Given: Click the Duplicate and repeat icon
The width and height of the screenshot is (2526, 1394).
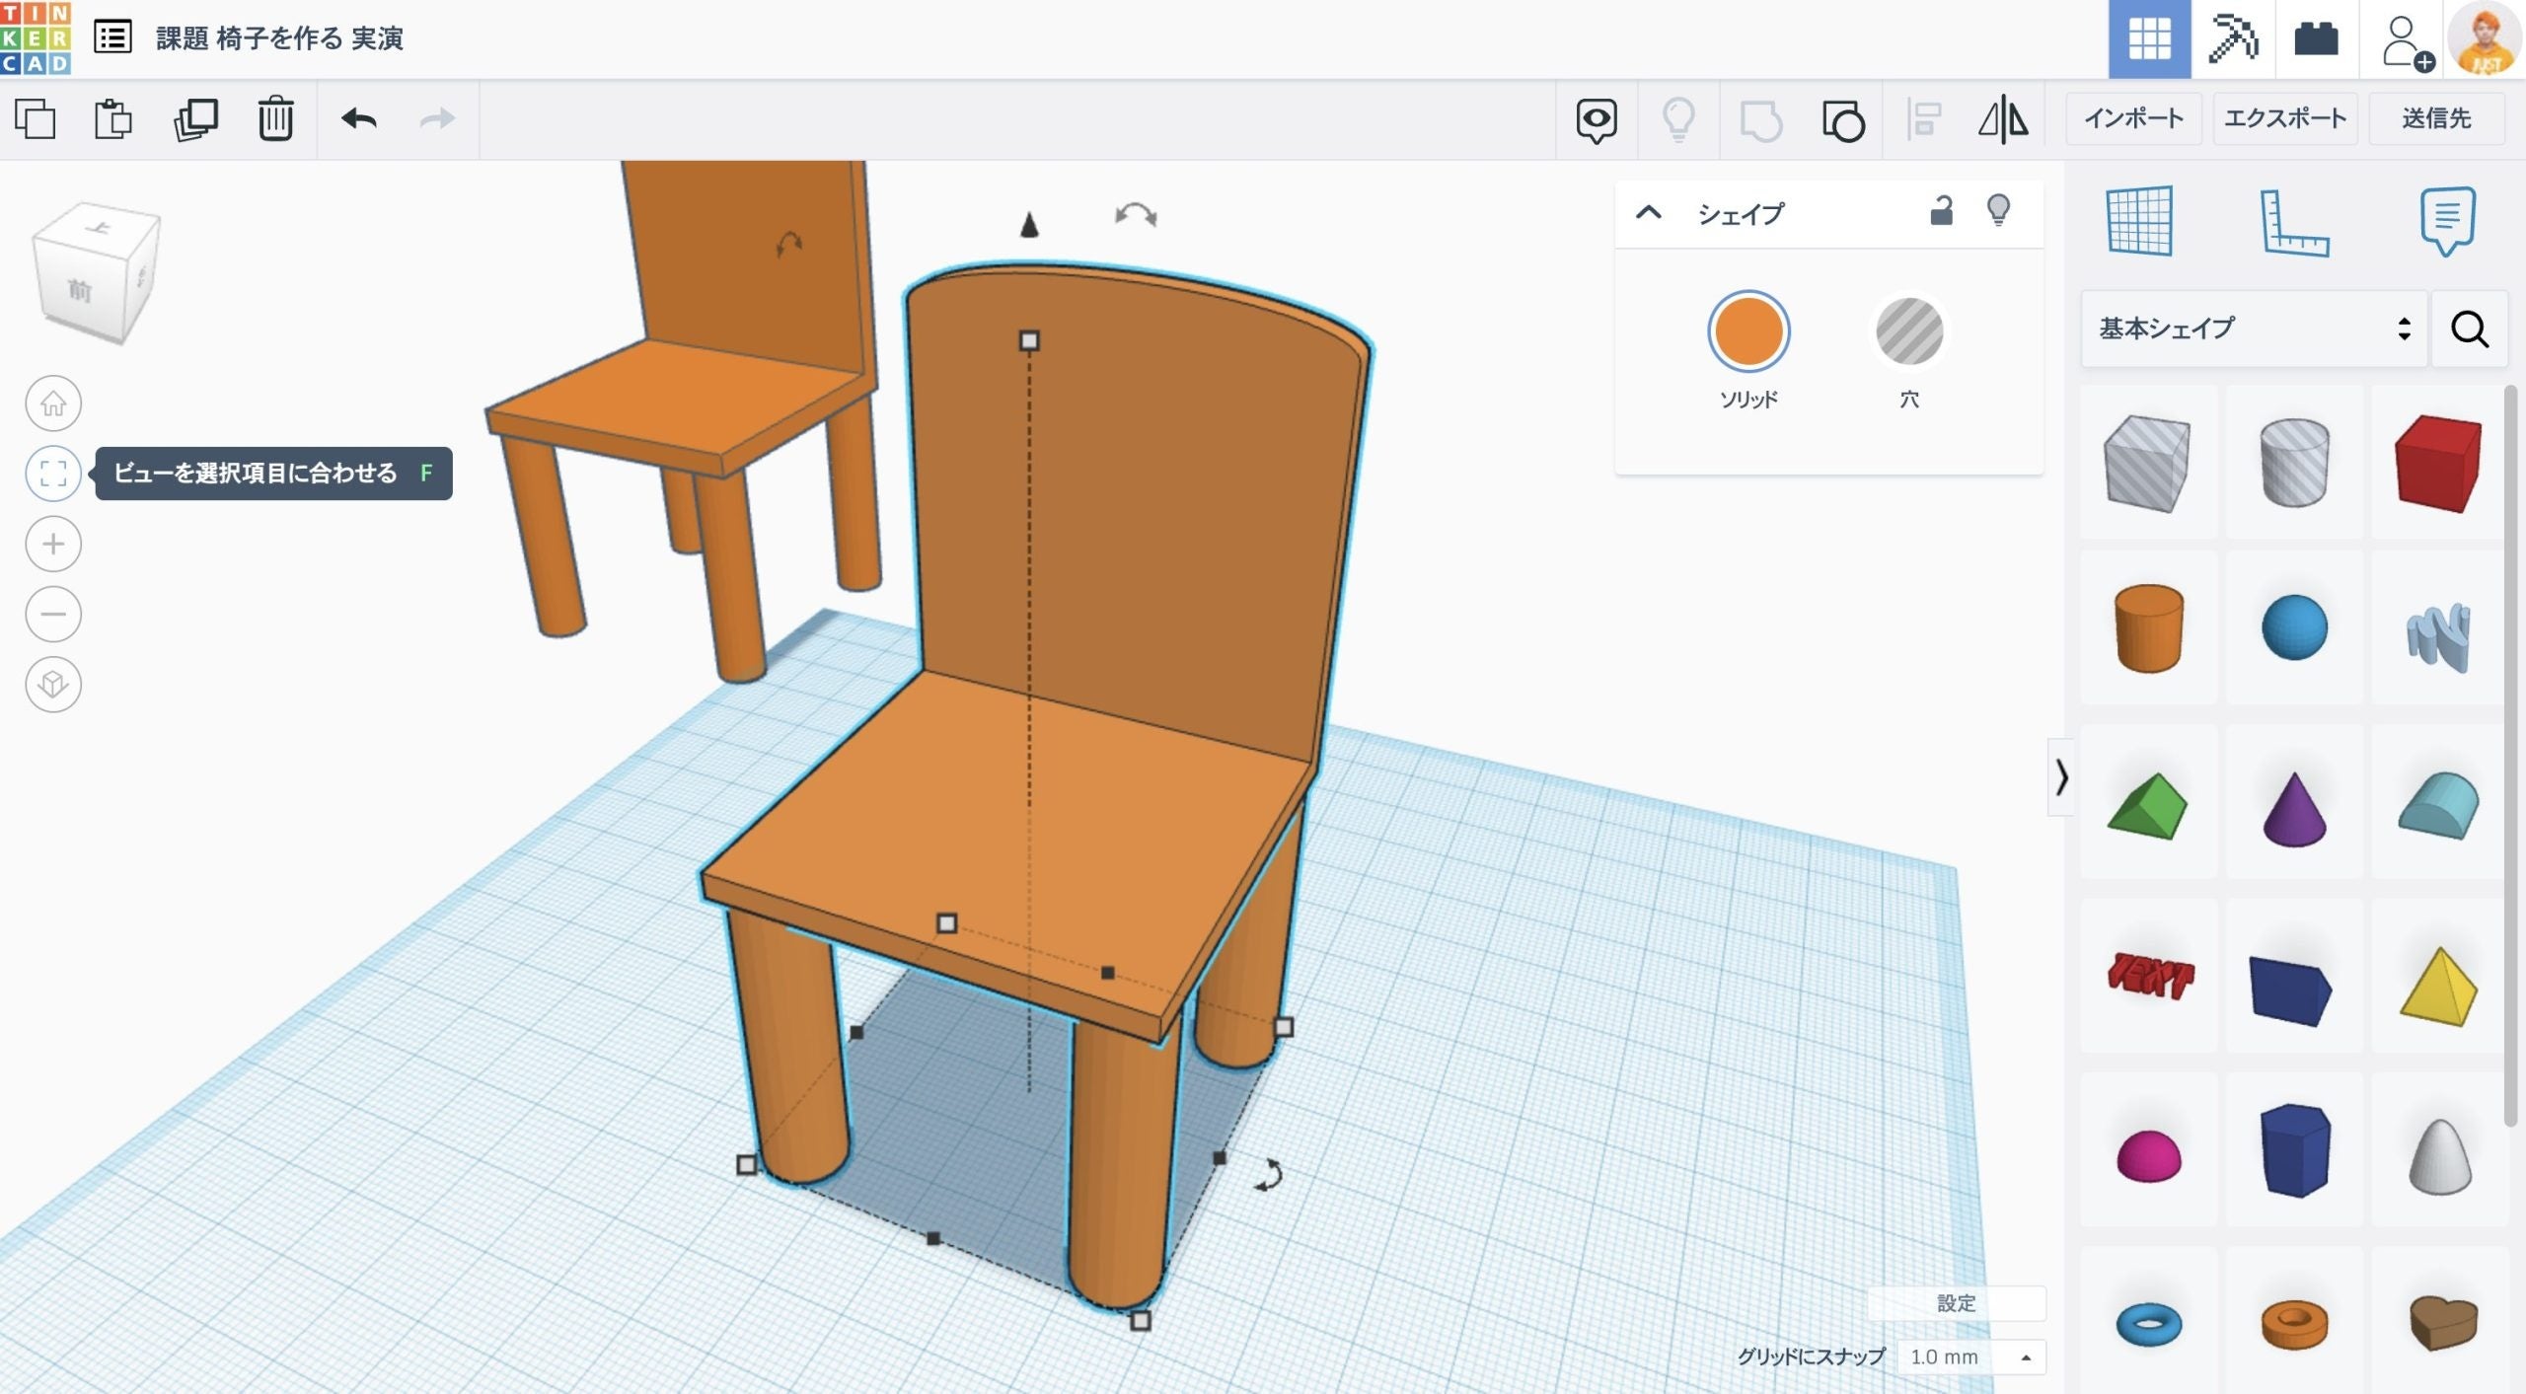Looking at the screenshot, I should tap(195, 119).
